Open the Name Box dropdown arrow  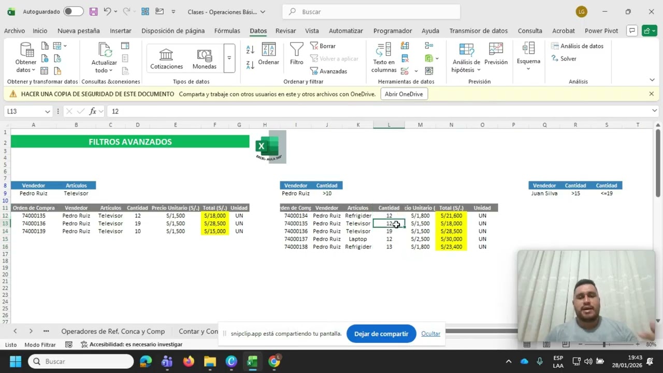[x=47, y=111]
